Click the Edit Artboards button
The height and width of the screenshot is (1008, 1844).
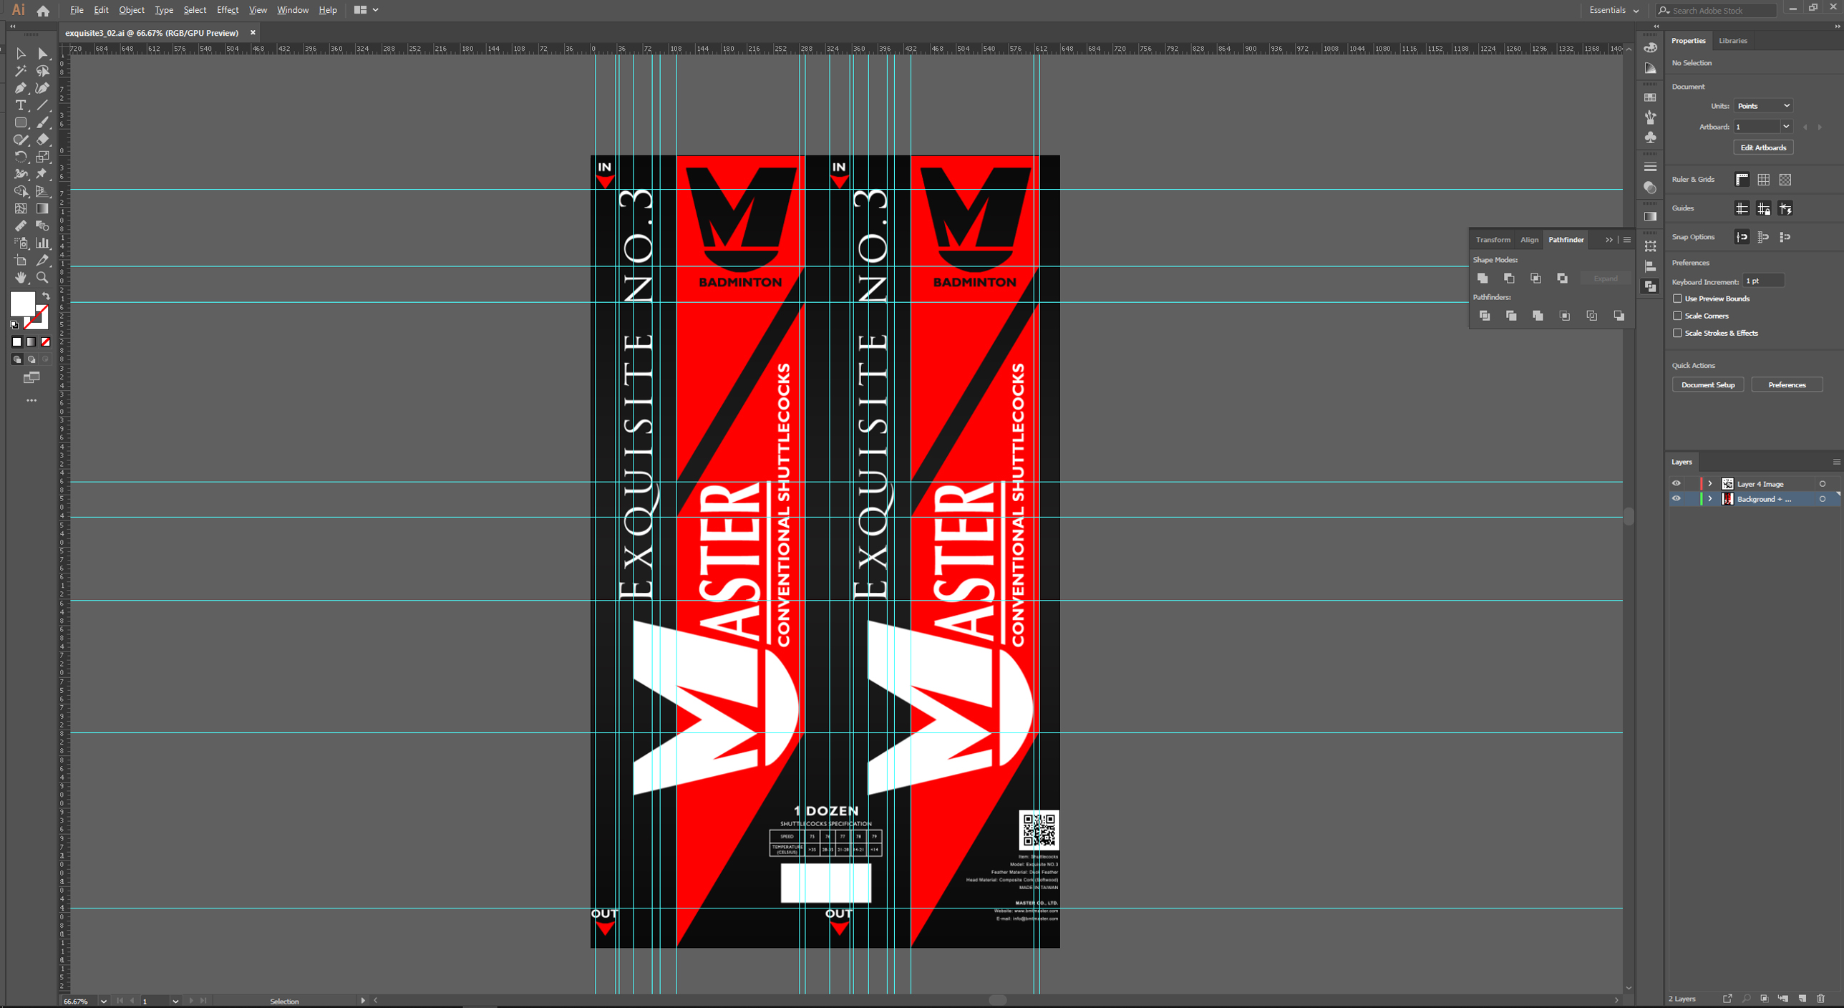click(1762, 147)
